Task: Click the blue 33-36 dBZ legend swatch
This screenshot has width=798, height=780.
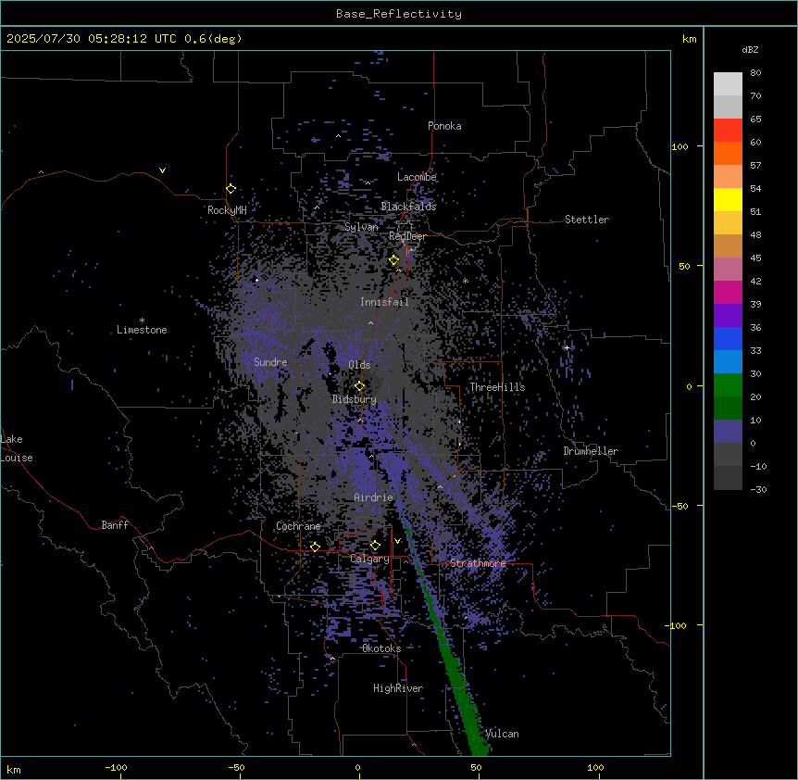Action: pos(728,338)
